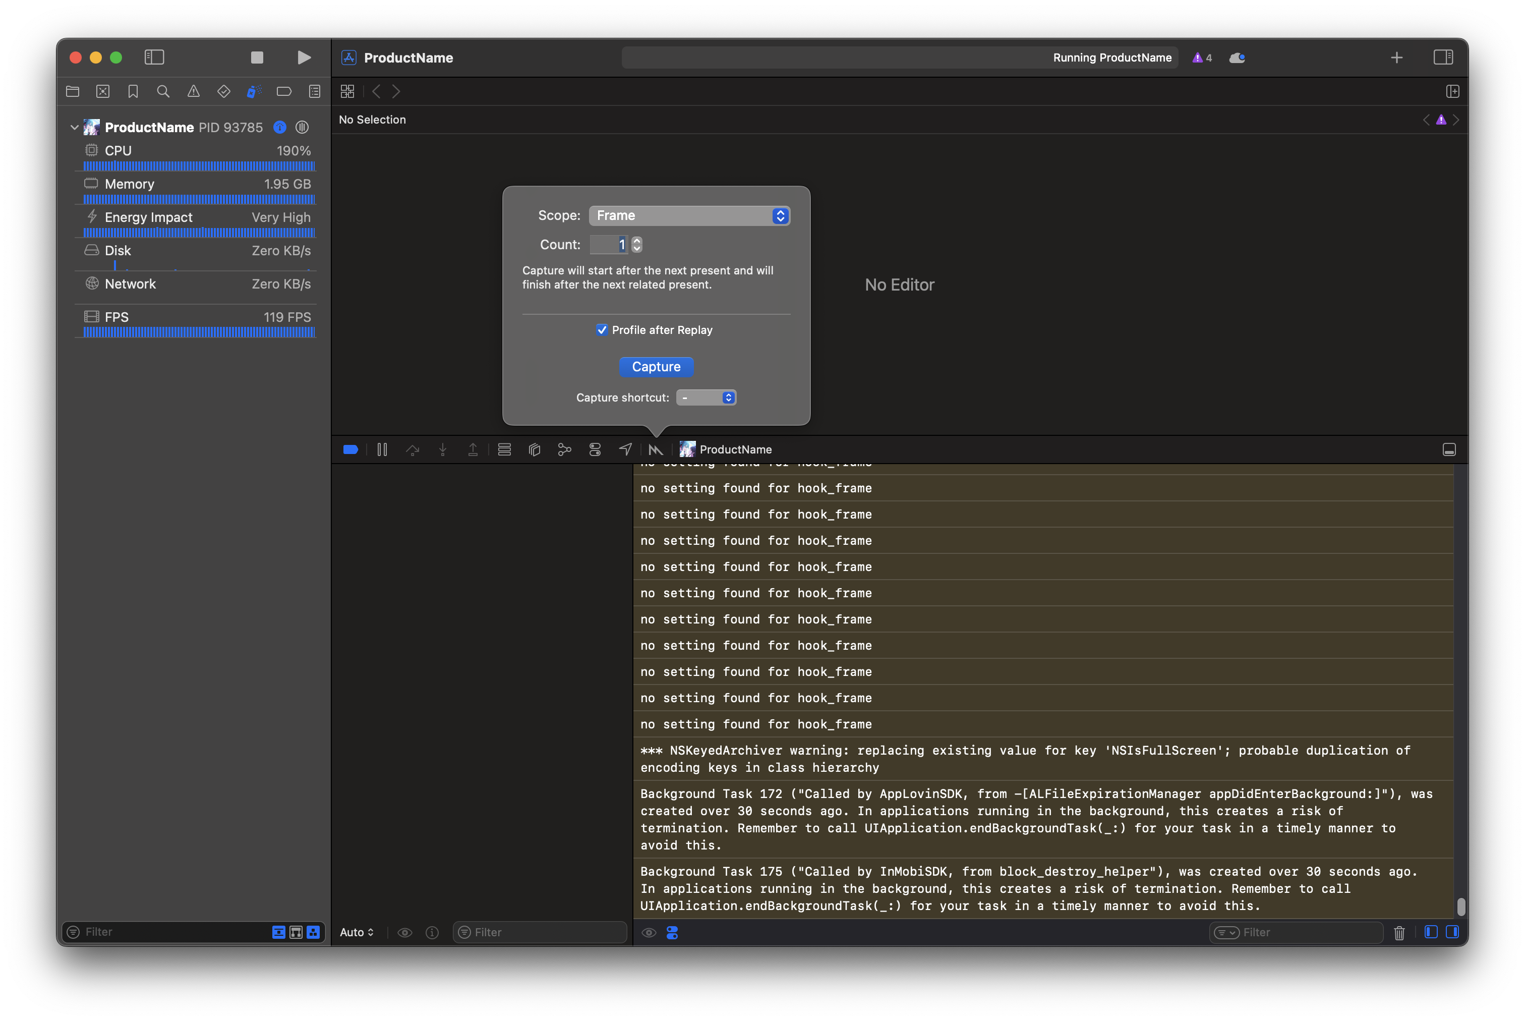The image size is (1525, 1021).
Task: Click the Capture button
Action: pos(656,367)
